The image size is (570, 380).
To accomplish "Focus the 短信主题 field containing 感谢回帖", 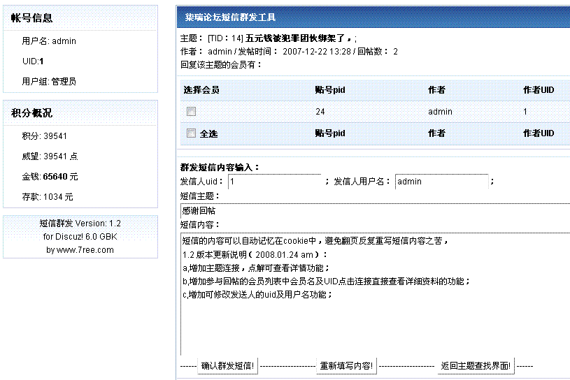I will coord(375,210).
